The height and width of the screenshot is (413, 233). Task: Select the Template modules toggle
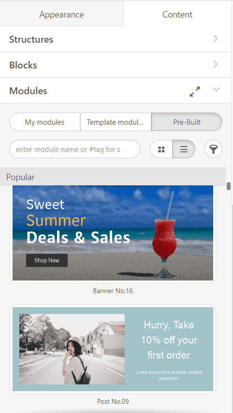tap(116, 122)
